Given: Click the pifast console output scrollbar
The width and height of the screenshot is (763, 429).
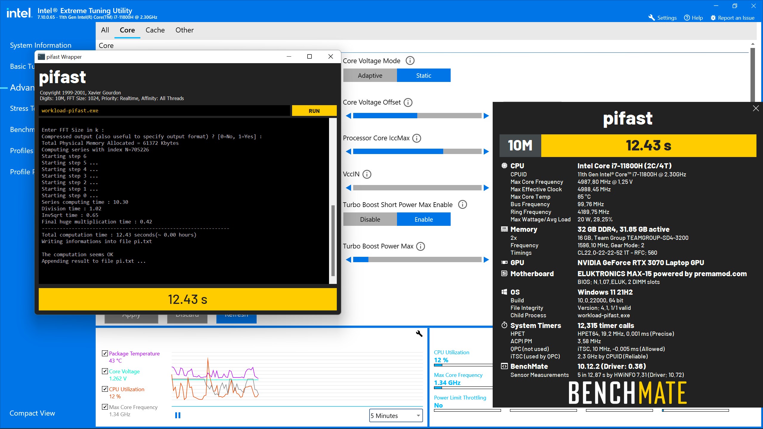Looking at the screenshot, I should (x=333, y=240).
